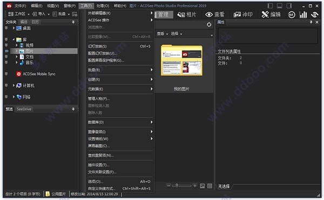Screen dimensions: 324x200
Task: Click the pin icon on 属性 panel
Action: coord(311,22)
